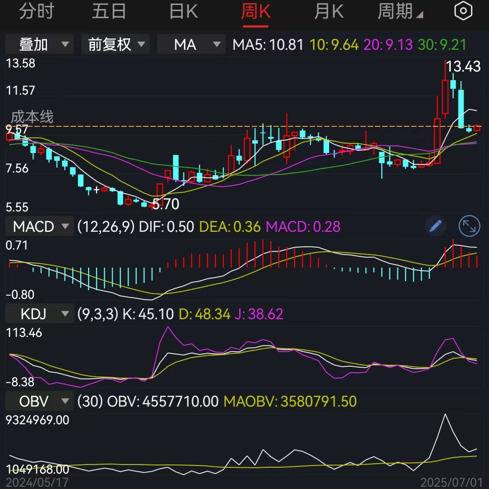The image size is (489, 489).
Task: Change indicator via the MACD dropdown
Action: point(39,226)
